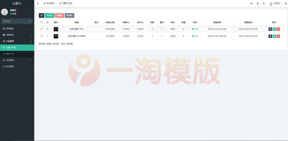
Task: Click the stock cell 9990
Action: click(173, 29)
